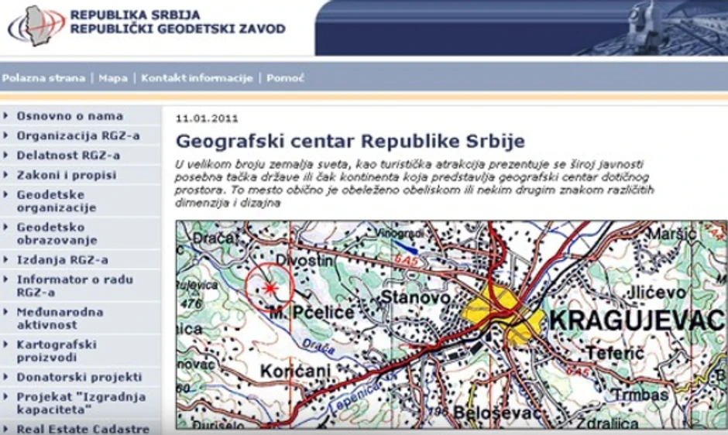Click the KRAGUJEVAC label on map

637,320
